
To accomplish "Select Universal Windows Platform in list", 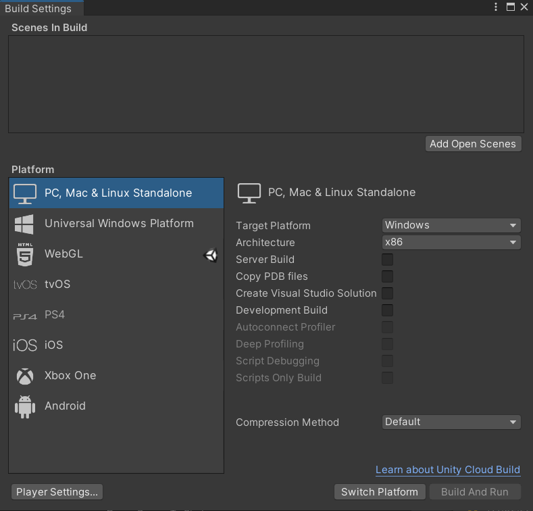I will pos(116,224).
